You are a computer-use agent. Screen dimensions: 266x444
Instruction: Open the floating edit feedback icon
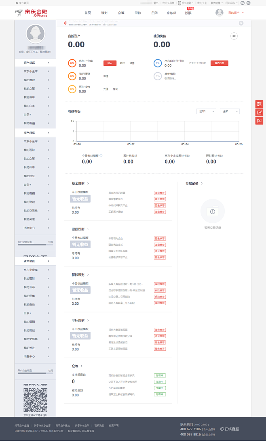point(259,113)
